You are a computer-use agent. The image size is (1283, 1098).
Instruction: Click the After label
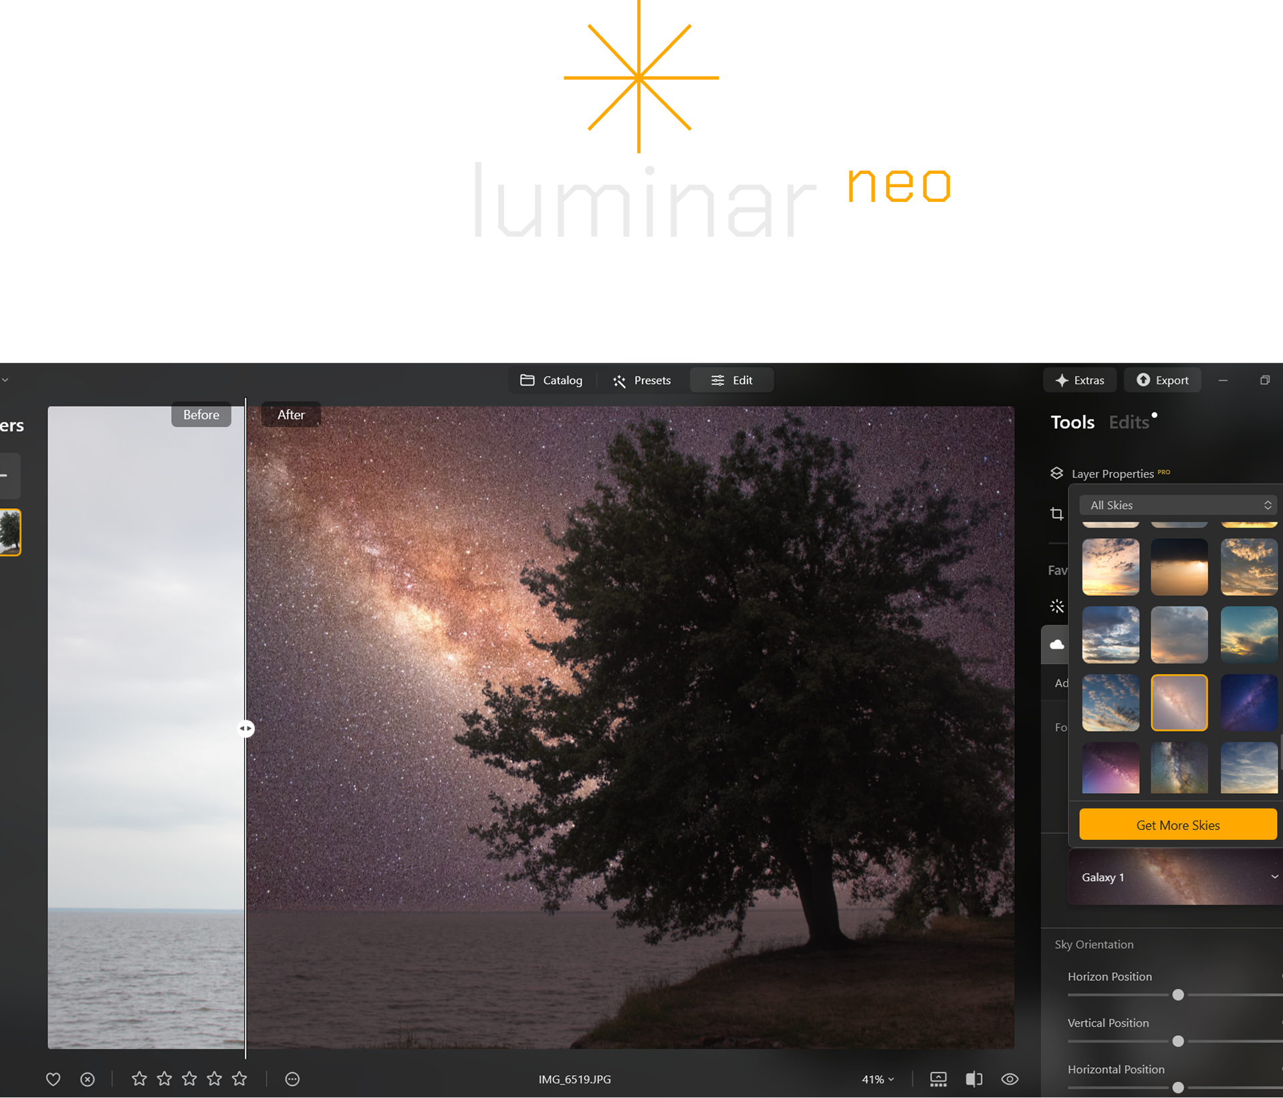[291, 415]
